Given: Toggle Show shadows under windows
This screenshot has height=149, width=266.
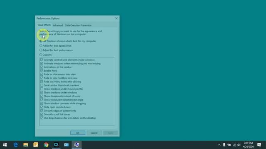Looking at the screenshot, I should (42, 93).
